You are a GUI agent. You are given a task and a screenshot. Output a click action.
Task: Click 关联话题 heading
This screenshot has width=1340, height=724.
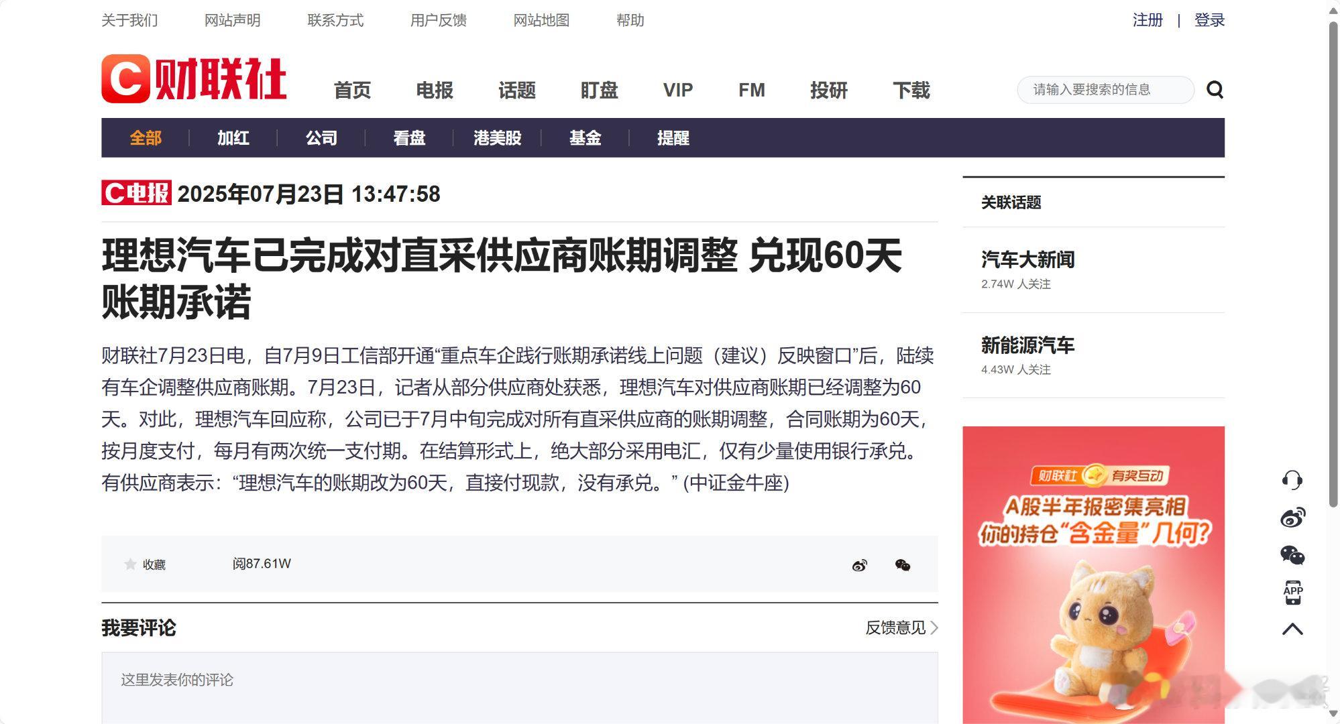(1011, 202)
